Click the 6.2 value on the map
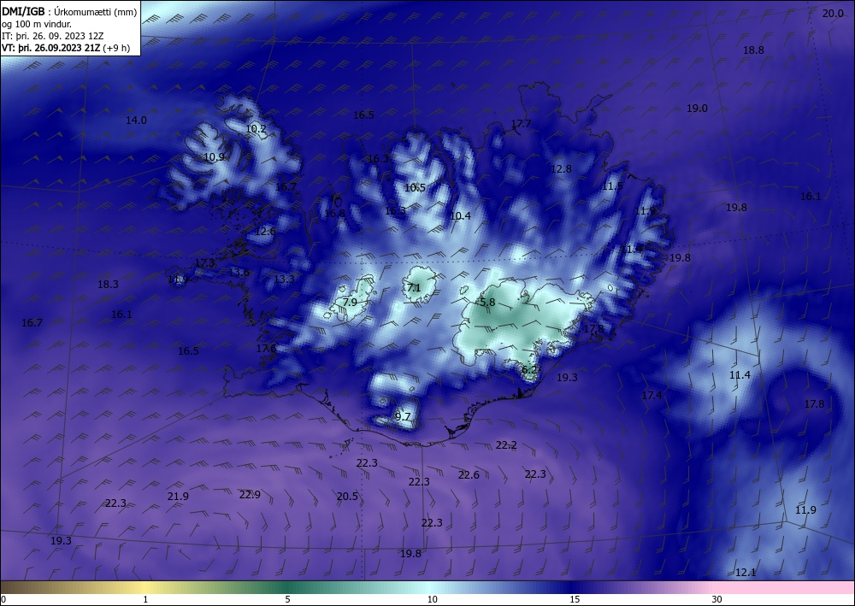The height and width of the screenshot is (606, 855). pyautogui.click(x=529, y=370)
